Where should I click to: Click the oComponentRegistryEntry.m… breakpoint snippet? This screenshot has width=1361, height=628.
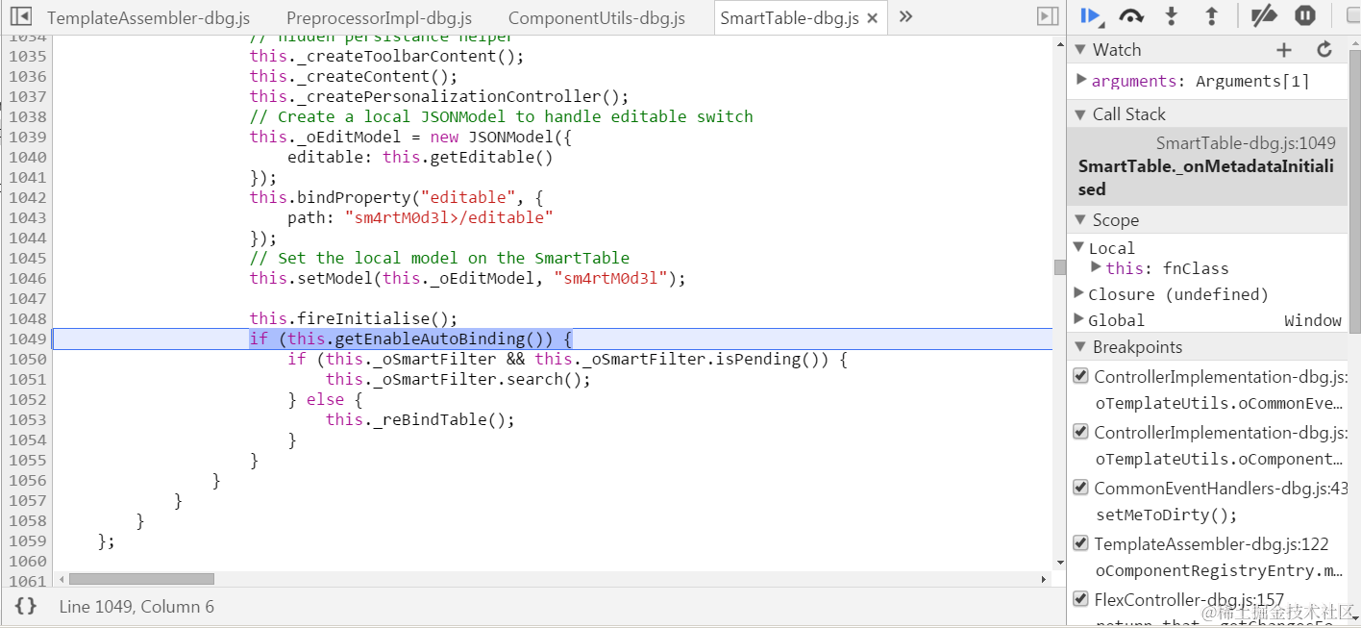pos(1220,570)
